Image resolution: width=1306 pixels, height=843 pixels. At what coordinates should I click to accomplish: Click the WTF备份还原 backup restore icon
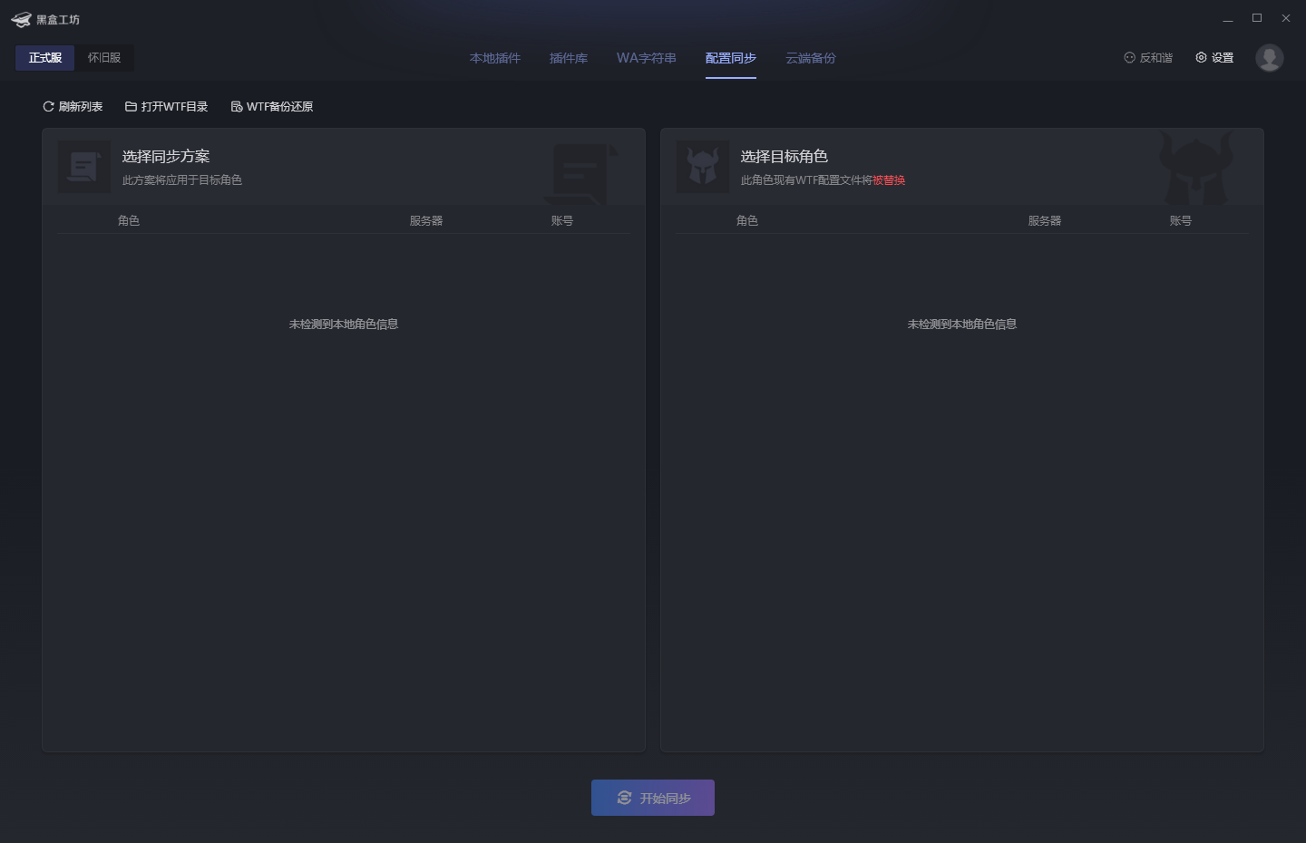pyautogui.click(x=237, y=106)
